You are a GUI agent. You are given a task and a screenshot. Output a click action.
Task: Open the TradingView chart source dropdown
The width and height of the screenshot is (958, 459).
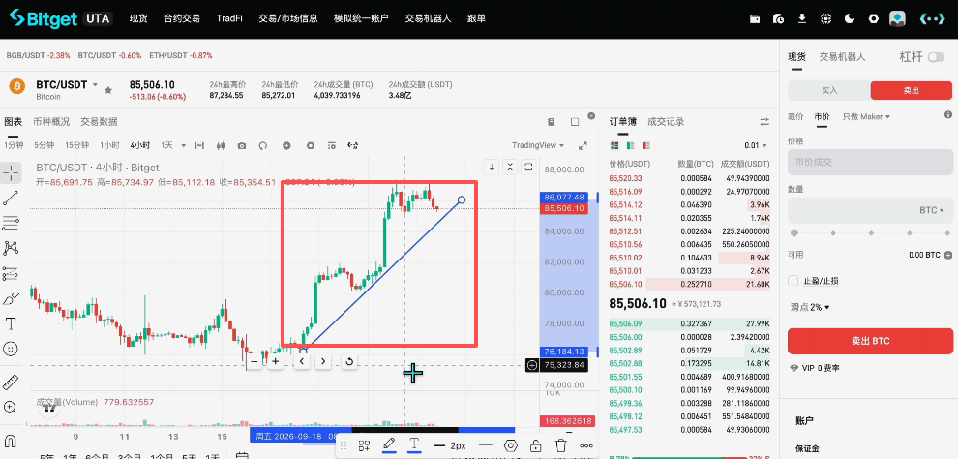pos(538,145)
